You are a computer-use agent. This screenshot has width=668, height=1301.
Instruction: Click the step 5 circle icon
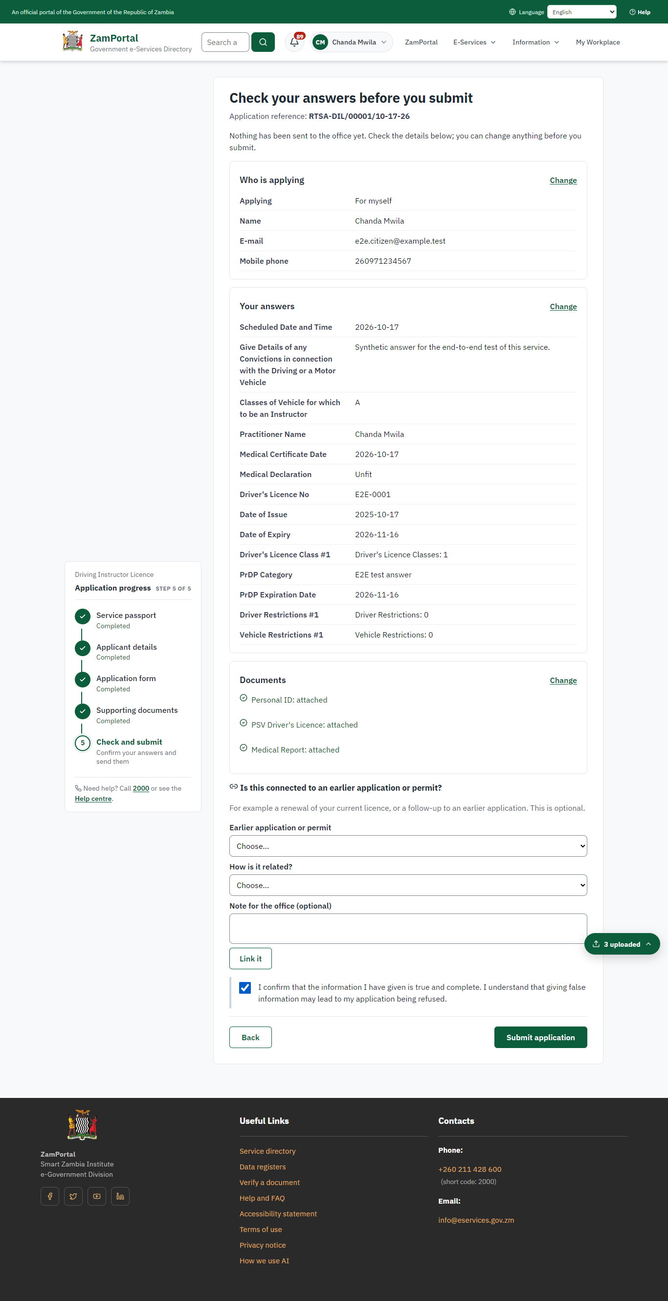tap(82, 743)
